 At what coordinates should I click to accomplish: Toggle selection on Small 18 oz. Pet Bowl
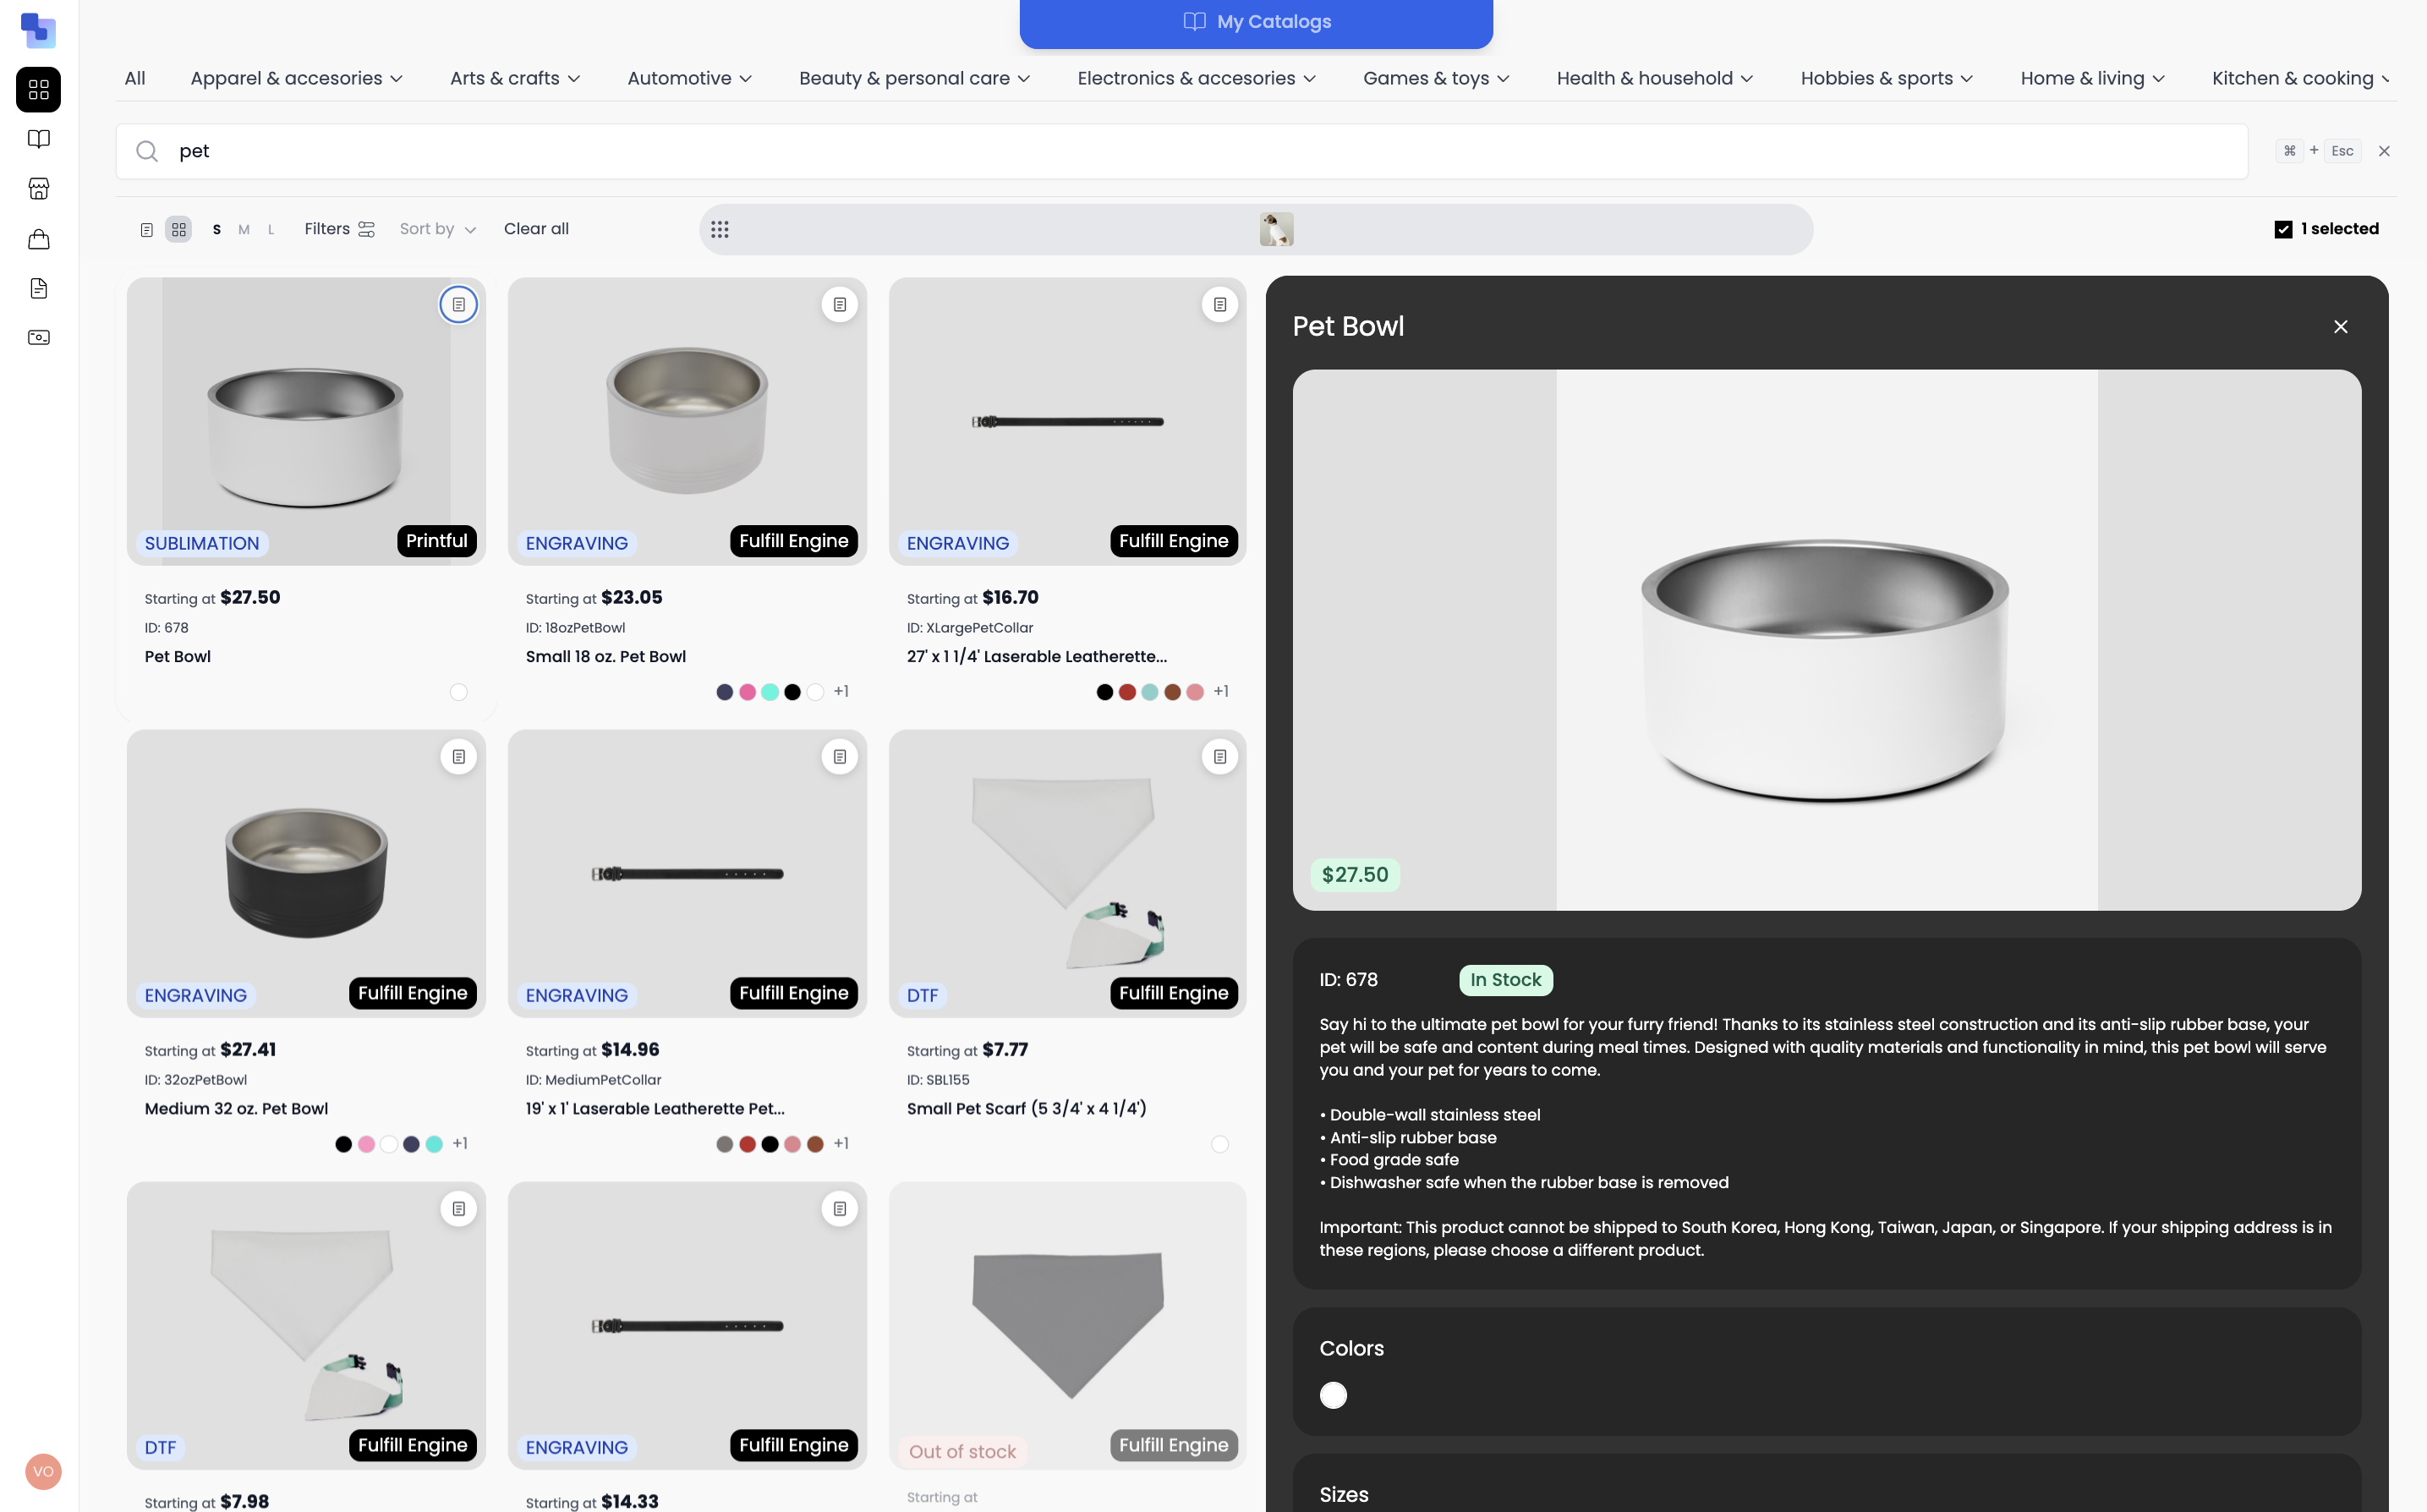tap(839, 304)
